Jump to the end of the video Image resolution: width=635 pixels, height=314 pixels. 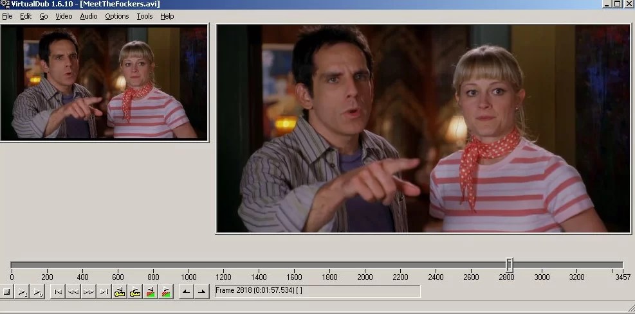point(104,292)
